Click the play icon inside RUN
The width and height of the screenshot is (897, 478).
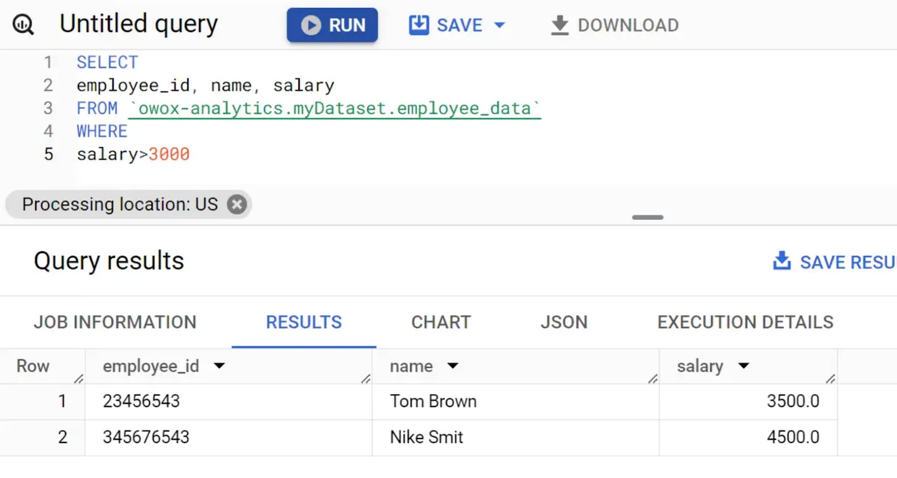pos(311,26)
